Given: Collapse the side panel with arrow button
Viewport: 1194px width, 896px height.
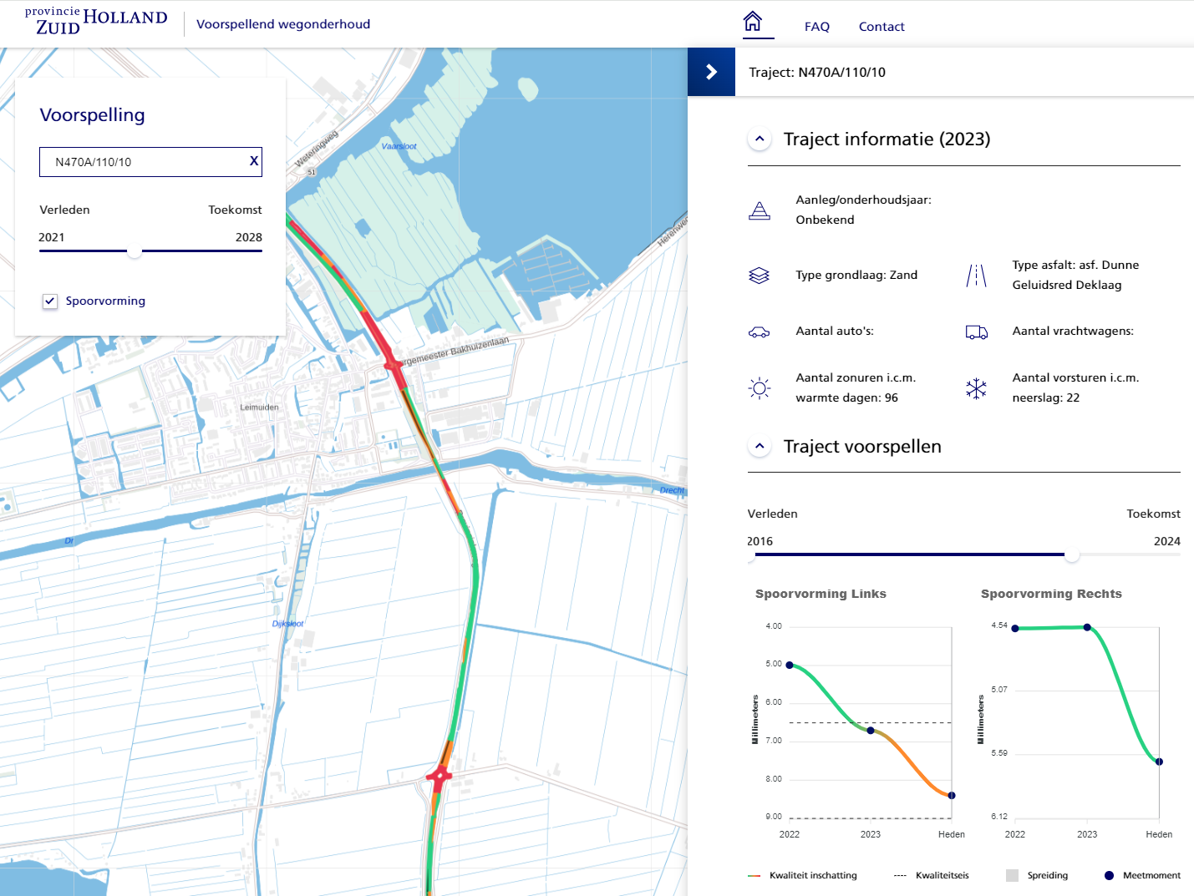Looking at the screenshot, I should point(711,72).
